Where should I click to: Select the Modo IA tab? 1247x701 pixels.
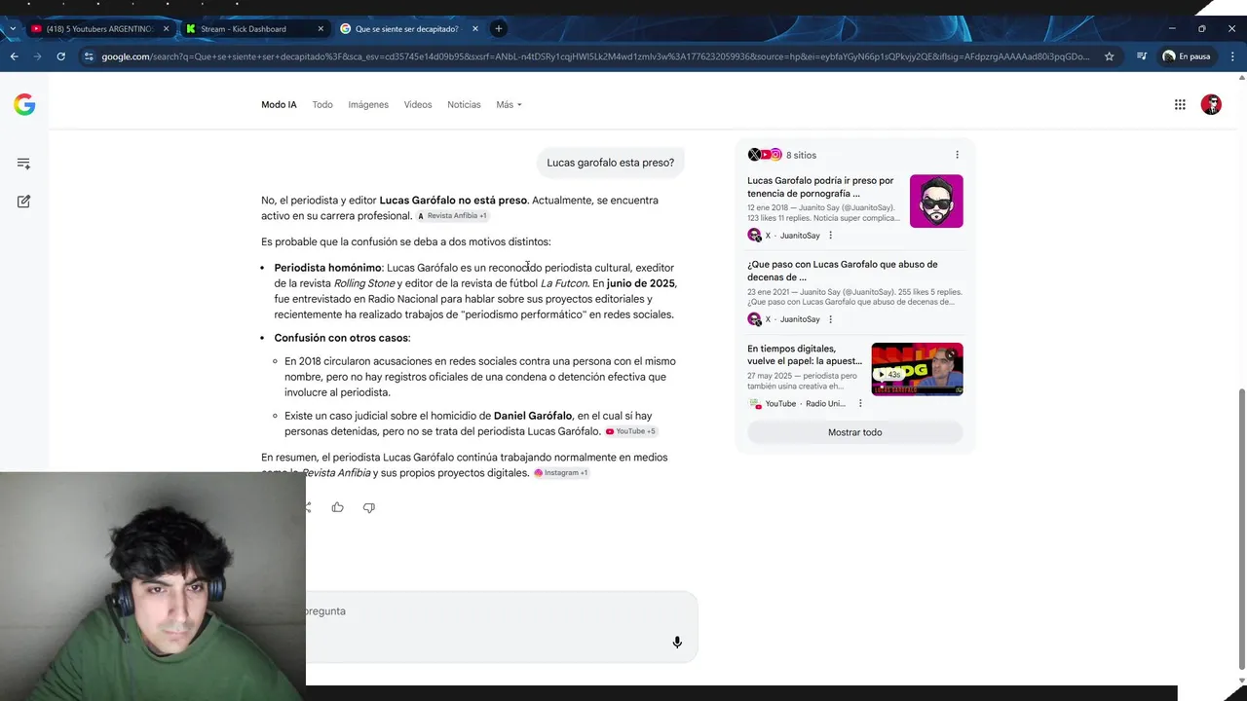(x=279, y=104)
